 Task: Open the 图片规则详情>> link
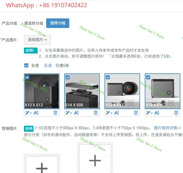168,128
